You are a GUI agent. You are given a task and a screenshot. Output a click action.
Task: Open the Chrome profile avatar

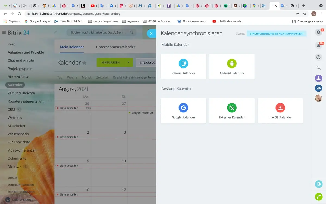coord(314,14)
